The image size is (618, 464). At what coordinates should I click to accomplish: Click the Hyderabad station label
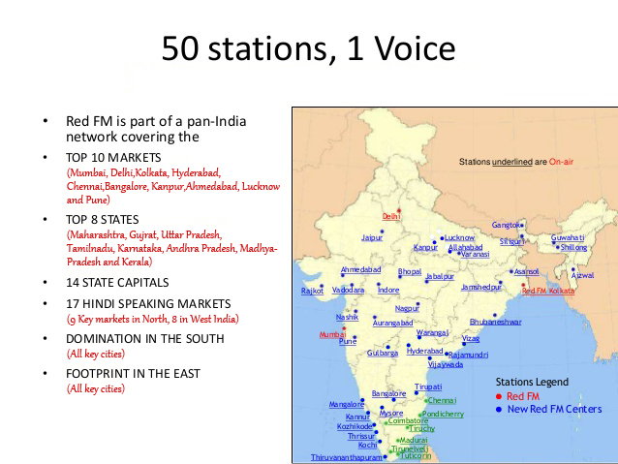425,351
